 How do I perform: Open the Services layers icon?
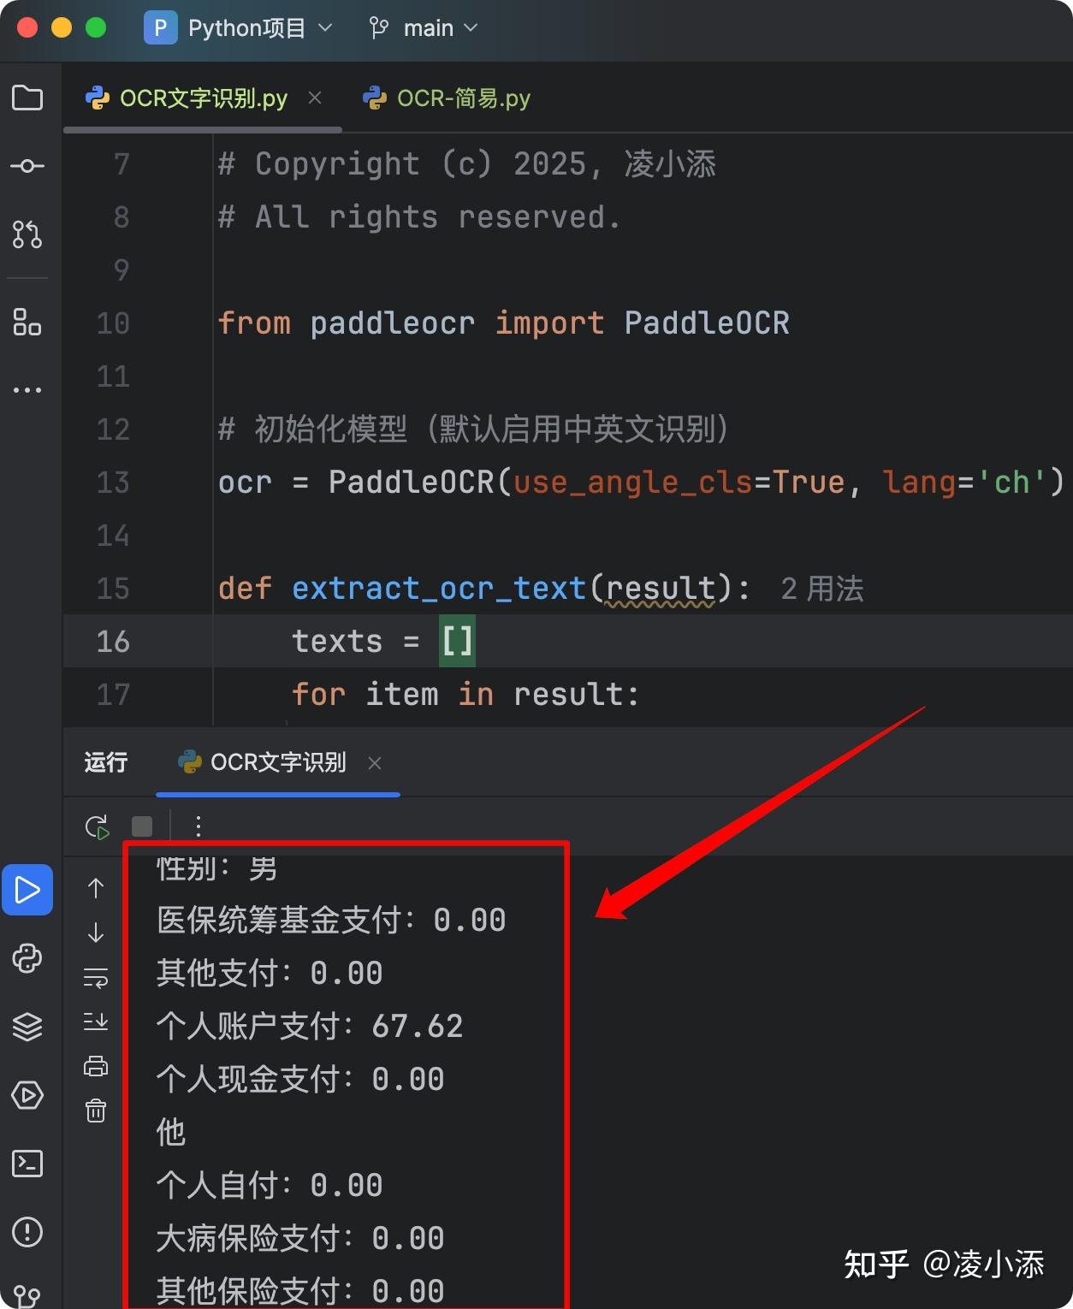tap(28, 1027)
